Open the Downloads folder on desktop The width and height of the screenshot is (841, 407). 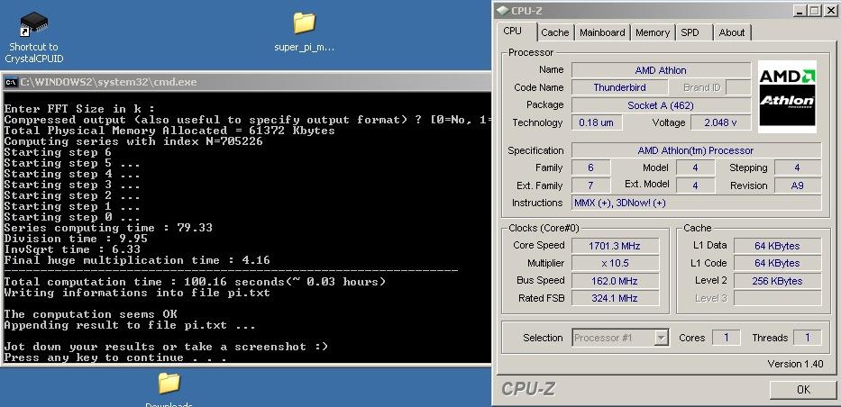pos(169,389)
